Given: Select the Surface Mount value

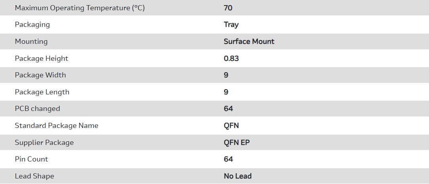Looking at the screenshot, I should click(x=249, y=41).
